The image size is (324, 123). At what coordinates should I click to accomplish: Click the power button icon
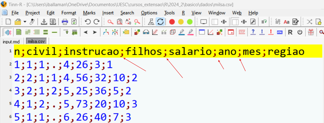[300, 32]
